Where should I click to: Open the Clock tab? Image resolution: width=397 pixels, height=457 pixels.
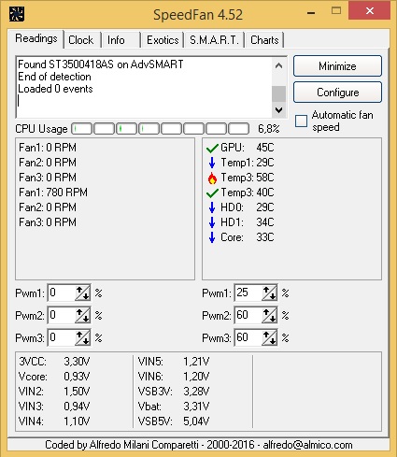tap(81, 40)
